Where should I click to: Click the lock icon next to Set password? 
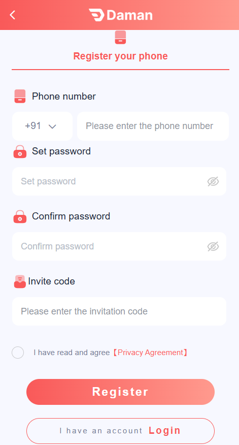point(20,151)
